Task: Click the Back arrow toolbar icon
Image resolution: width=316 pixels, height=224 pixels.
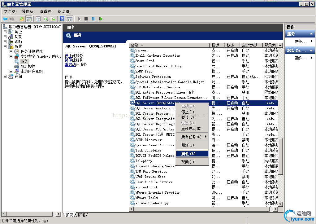Action: click(x=5, y=19)
